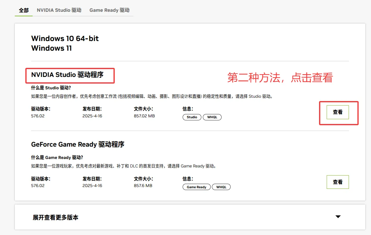
Task: Click Game Ready driver version 576.02
Action: [x=38, y=186]
